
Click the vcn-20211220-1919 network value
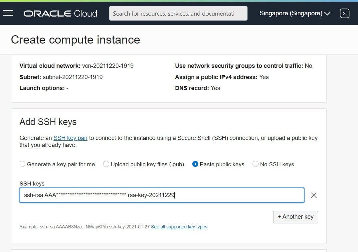pyautogui.click(x=108, y=66)
